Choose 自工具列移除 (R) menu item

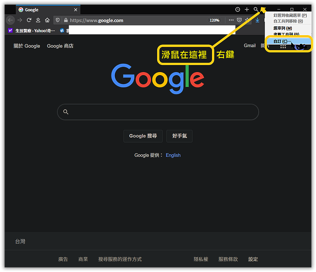288,21
